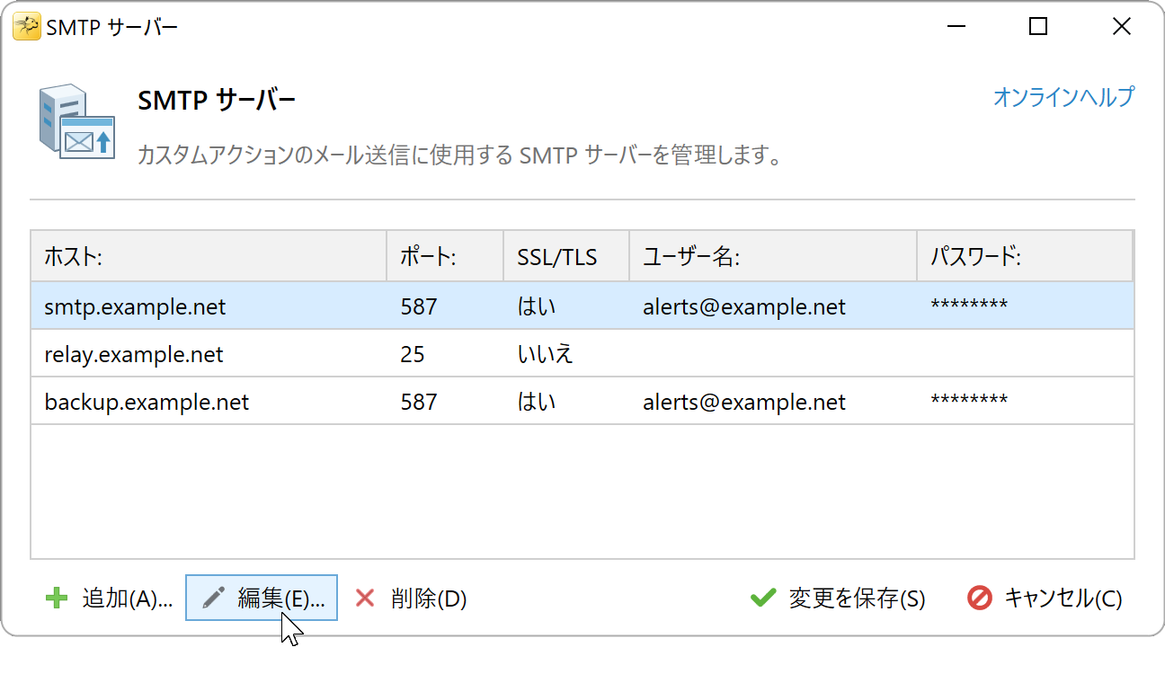Screen dimensions: 1165x674
Task: Maximize the SMTP サーバー window
Action: tap(1038, 27)
